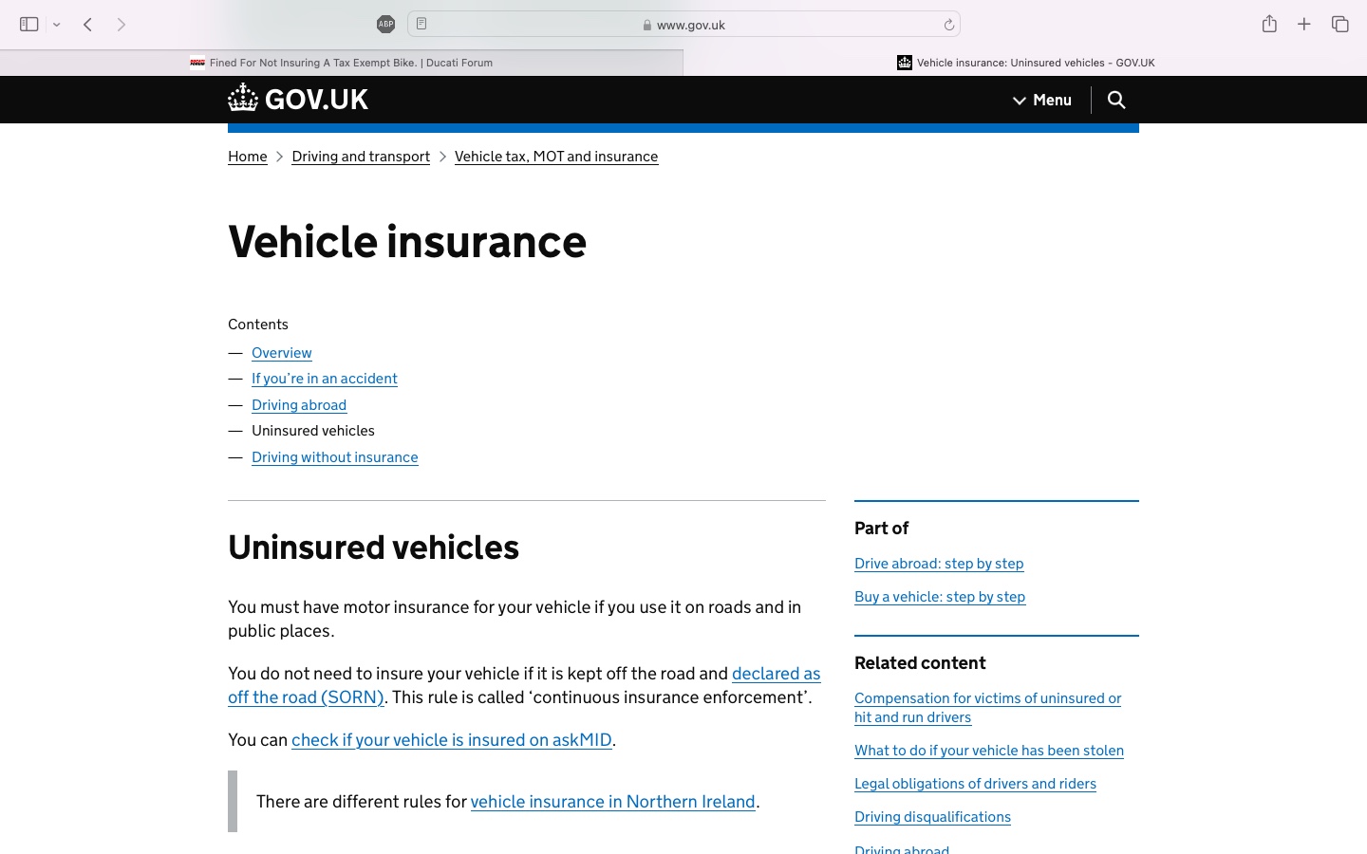Click the Reader view icon in address bar
The image size is (1367, 854).
pyautogui.click(x=421, y=25)
